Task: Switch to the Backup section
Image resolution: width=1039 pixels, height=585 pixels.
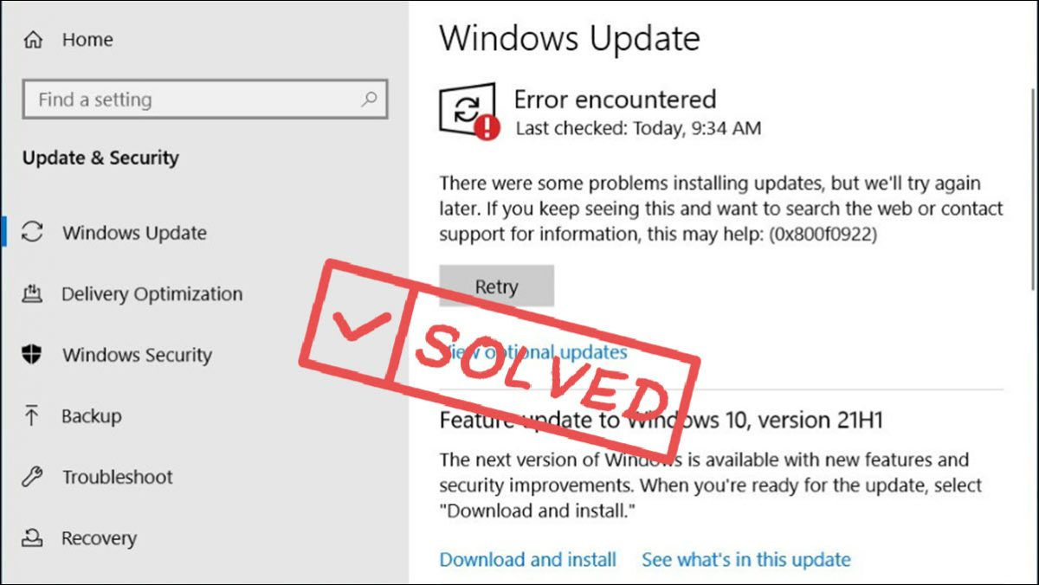Action: (x=91, y=416)
